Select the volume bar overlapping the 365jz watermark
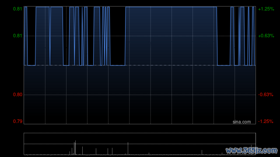This screenshot has height=157, width=280. pyautogui.click(x=251, y=150)
